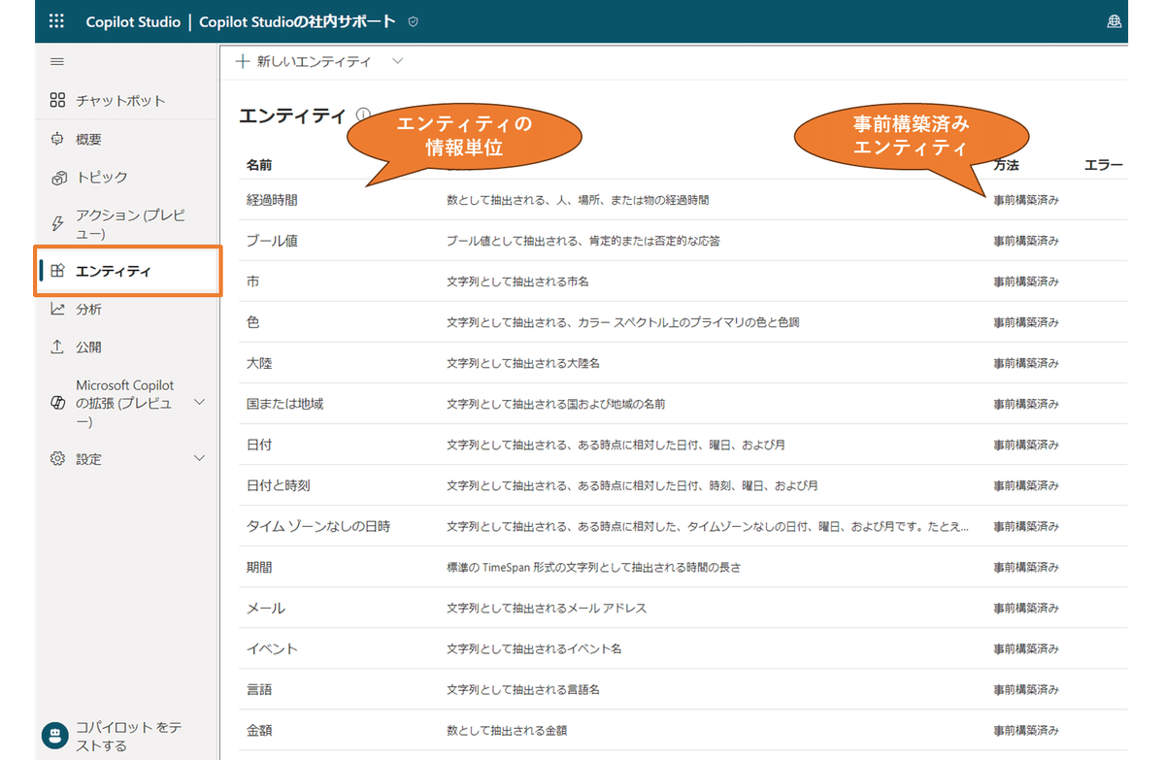Click the plus icon for 新しいエンティティ
The height and width of the screenshot is (760, 1165).
tap(243, 60)
